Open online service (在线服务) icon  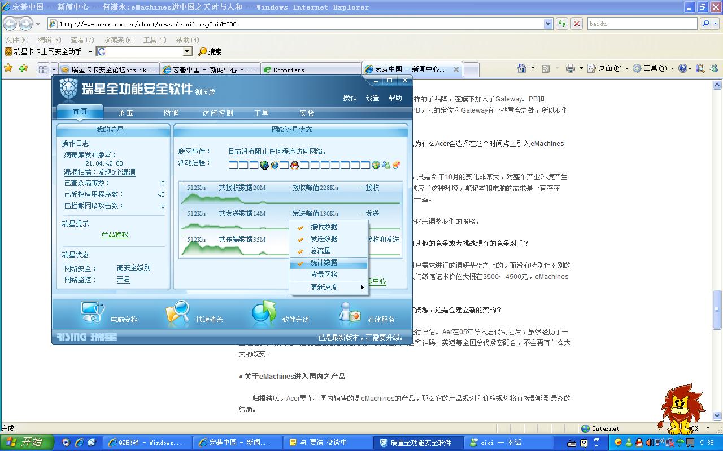click(x=350, y=314)
